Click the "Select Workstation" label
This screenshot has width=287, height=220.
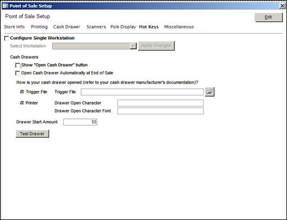(28, 46)
